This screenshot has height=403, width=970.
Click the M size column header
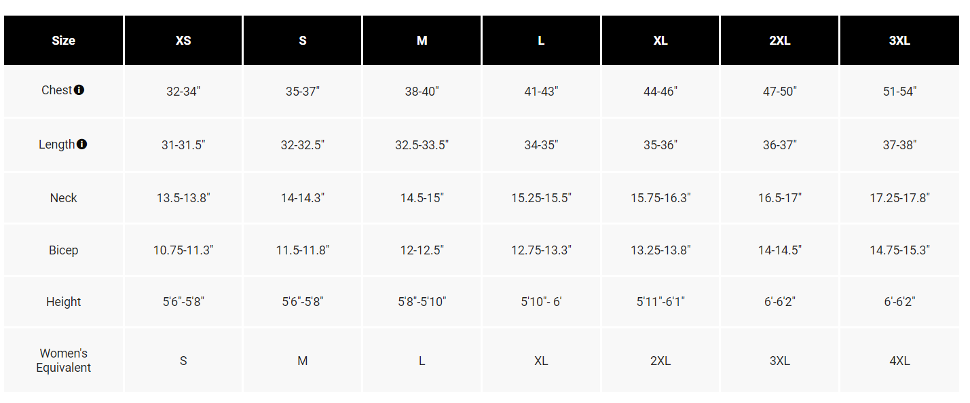pyautogui.click(x=422, y=41)
